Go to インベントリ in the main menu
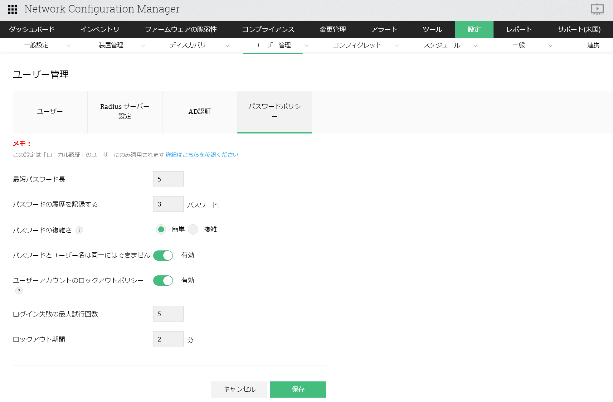Image resolution: width=613 pixels, height=402 pixels. click(100, 29)
